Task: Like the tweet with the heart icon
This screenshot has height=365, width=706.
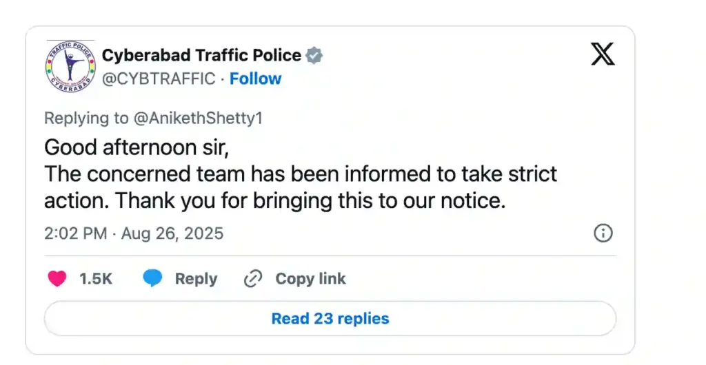Action: tap(57, 279)
